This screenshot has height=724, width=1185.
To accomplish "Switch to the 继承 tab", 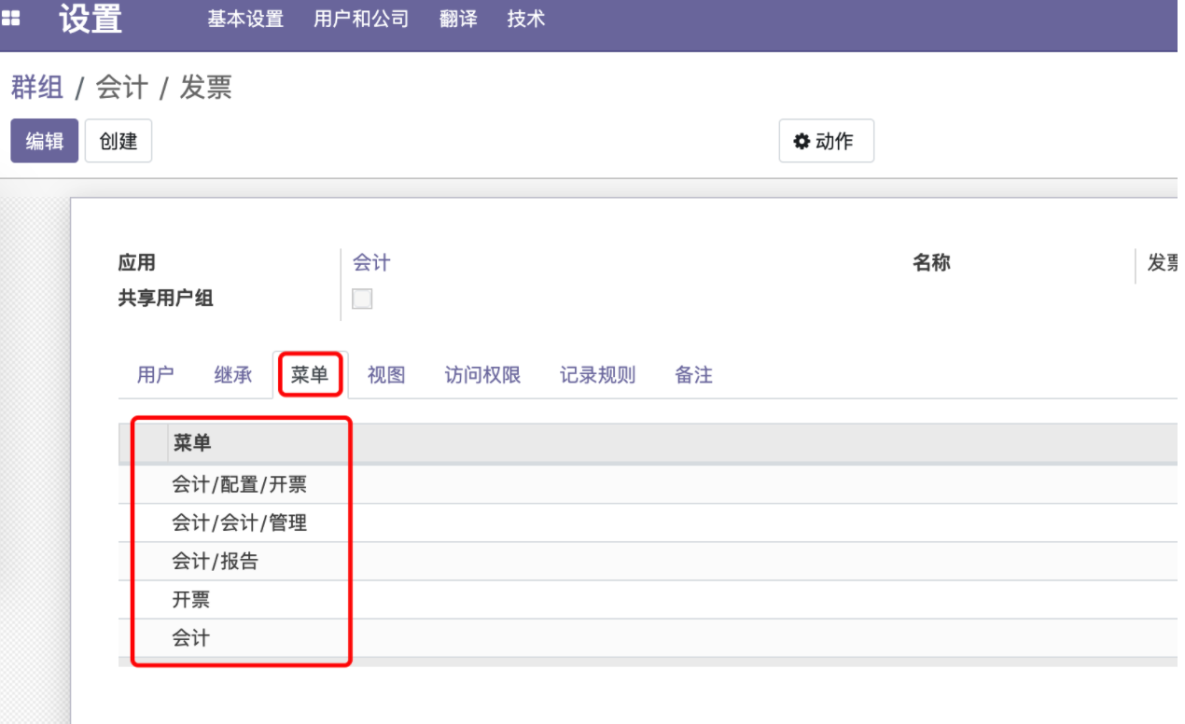I will [233, 375].
